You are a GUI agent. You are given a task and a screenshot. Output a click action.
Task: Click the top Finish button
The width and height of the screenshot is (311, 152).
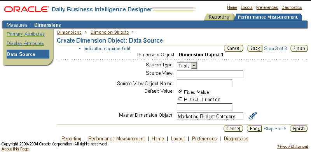click(x=299, y=48)
